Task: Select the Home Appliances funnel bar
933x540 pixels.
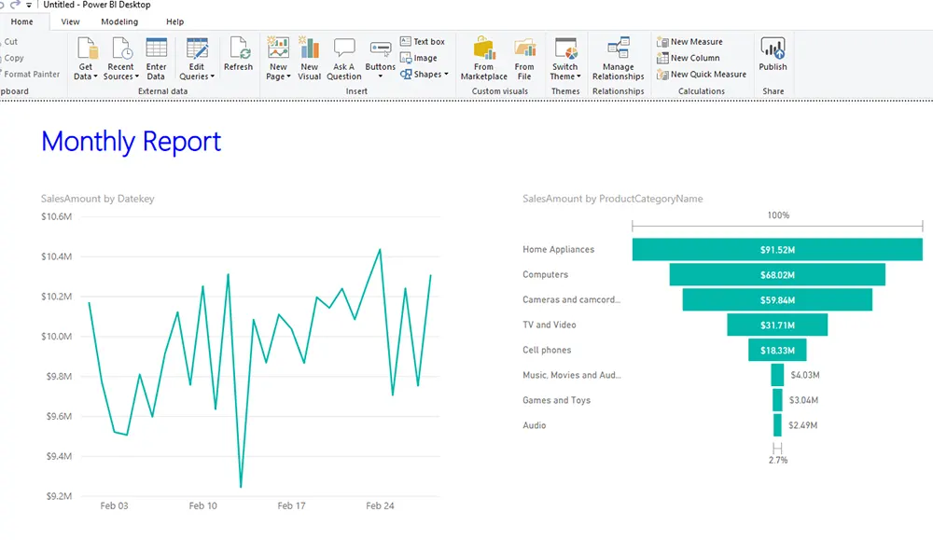Action: click(x=776, y=250)
